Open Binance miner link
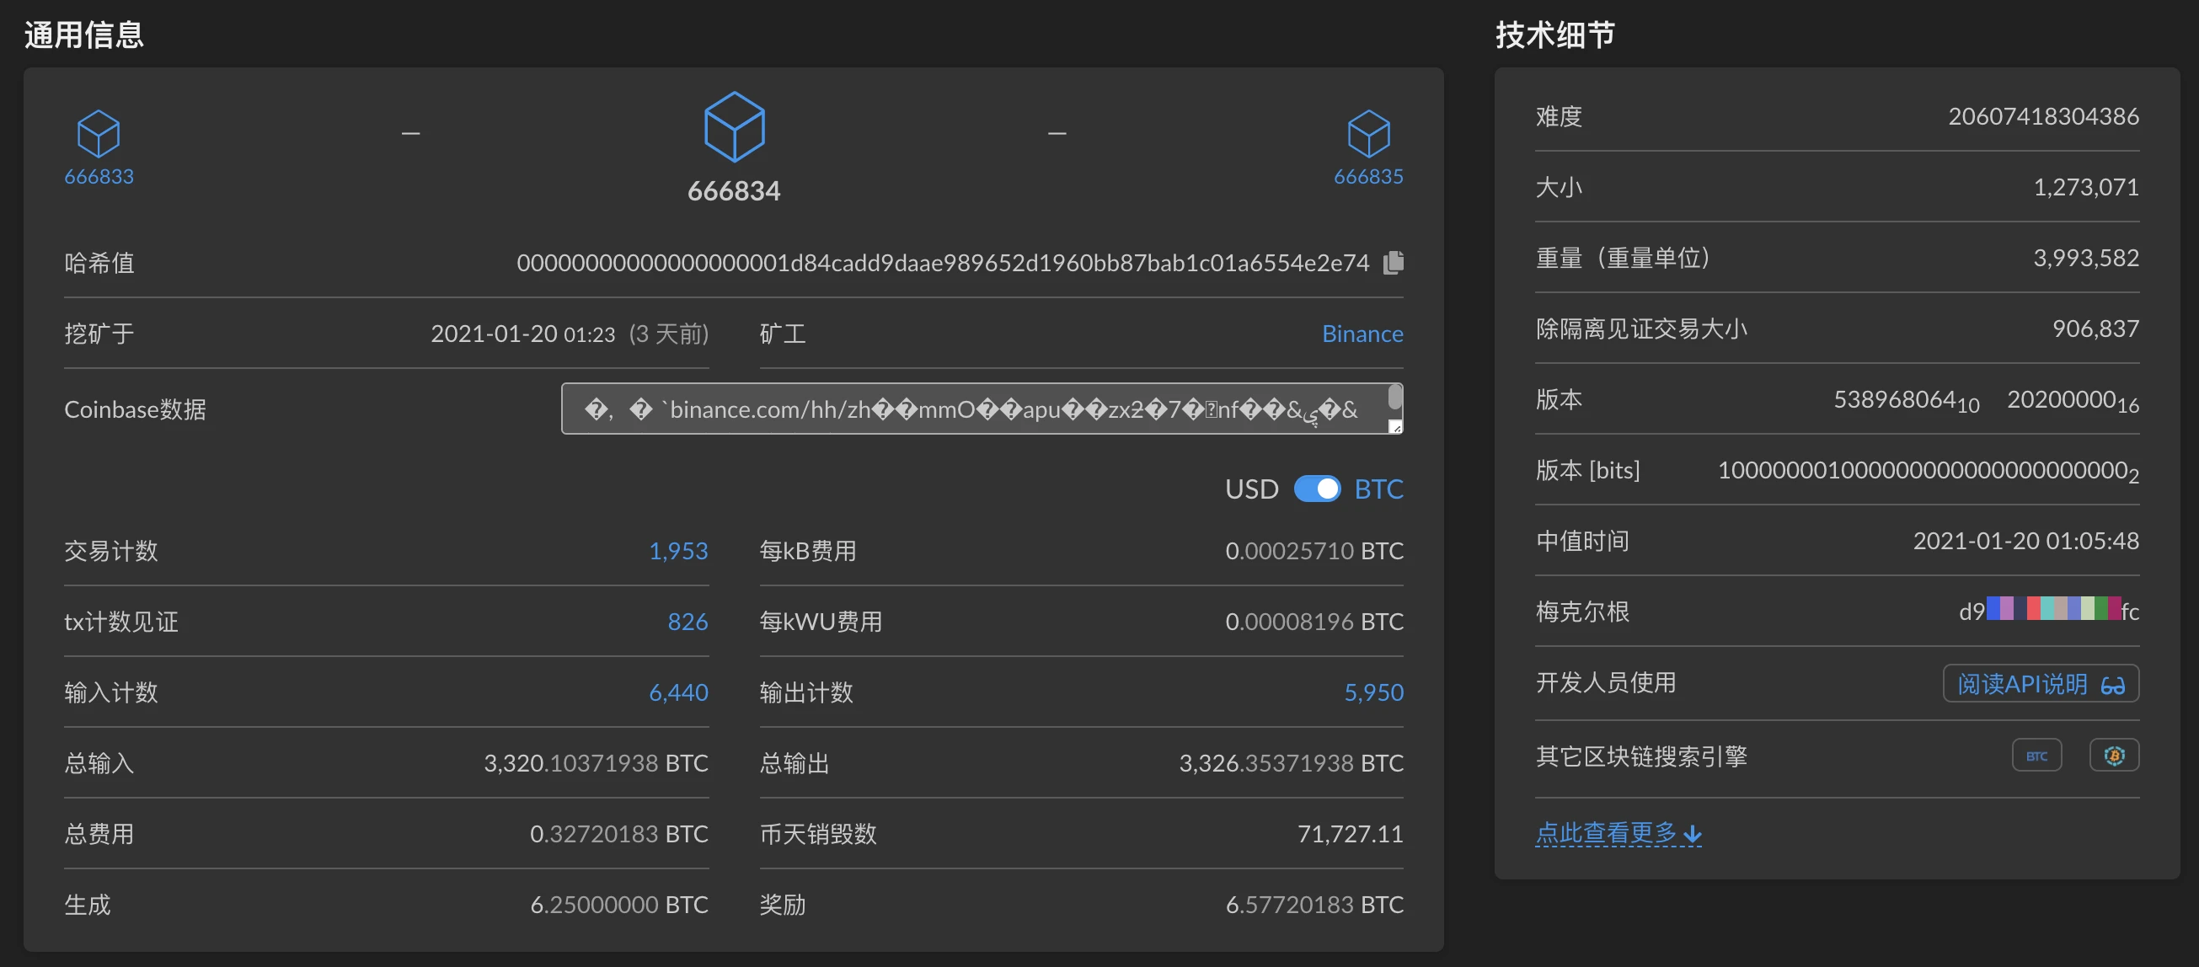The width and height of the screenshot is (2199, 967). pyautogui.click(x=1362, y=334)
